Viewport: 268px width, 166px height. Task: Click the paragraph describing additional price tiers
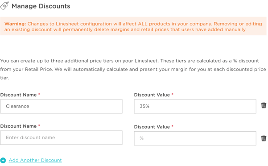(133, 69)
